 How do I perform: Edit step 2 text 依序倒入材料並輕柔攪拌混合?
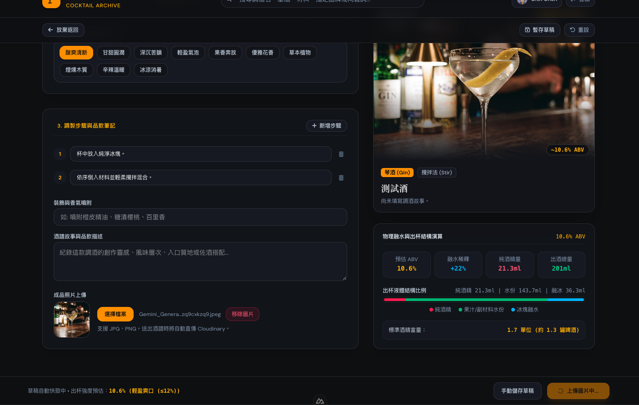coord(201,178)
